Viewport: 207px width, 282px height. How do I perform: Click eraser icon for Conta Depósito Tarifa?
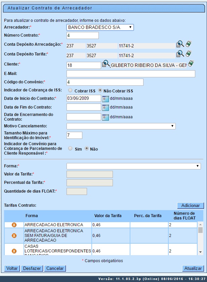189,54
